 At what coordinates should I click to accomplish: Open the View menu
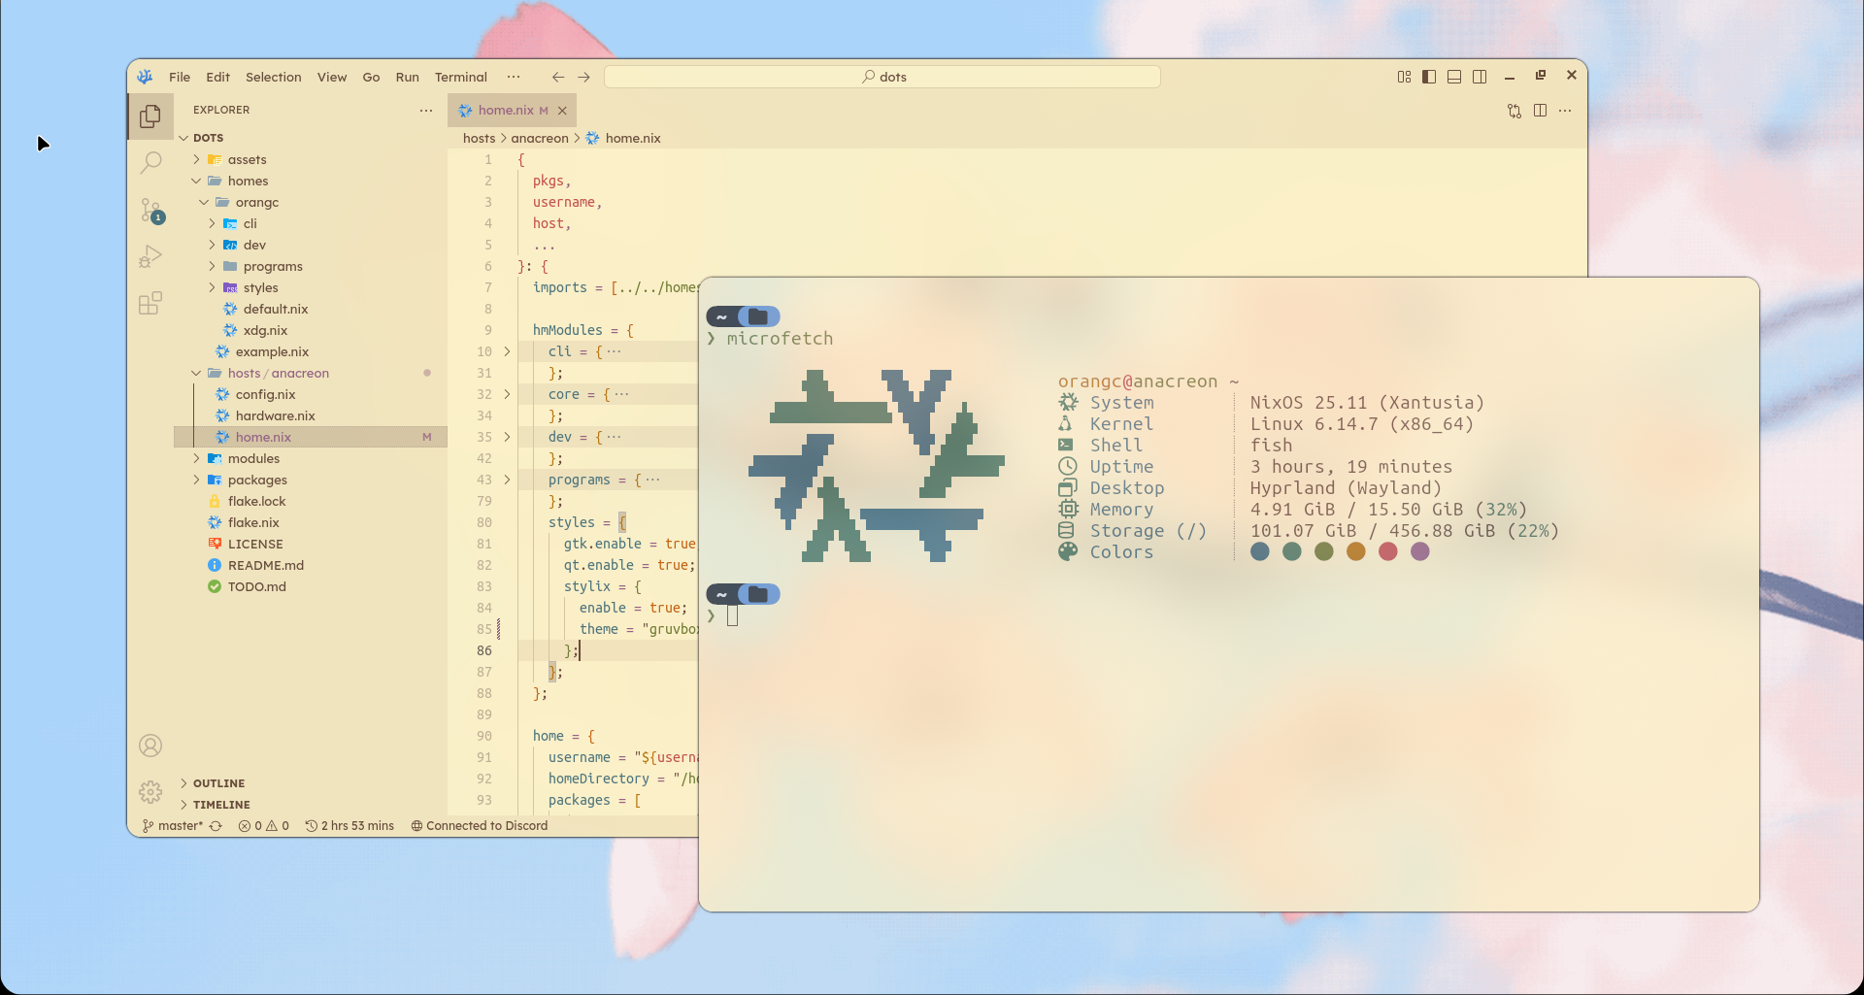click(x=332, y=77)
